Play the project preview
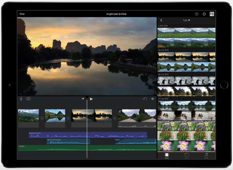This screenshot has width=233, height=170. tap(91, 99)
